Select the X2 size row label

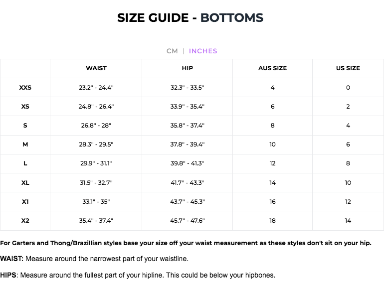tap(25, 221)
